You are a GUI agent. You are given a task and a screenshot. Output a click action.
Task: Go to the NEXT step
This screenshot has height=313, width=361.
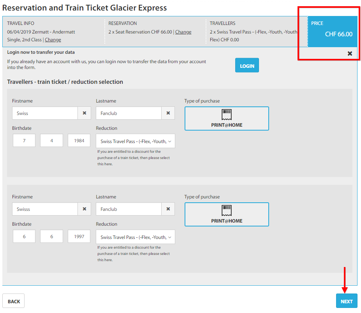[x=347, y=301]
